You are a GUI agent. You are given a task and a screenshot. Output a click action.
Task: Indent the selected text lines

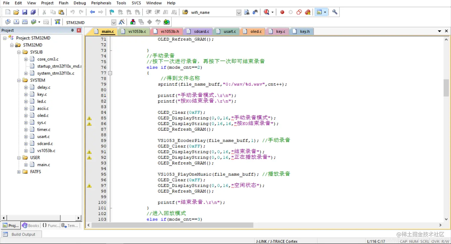coord(149,12)
